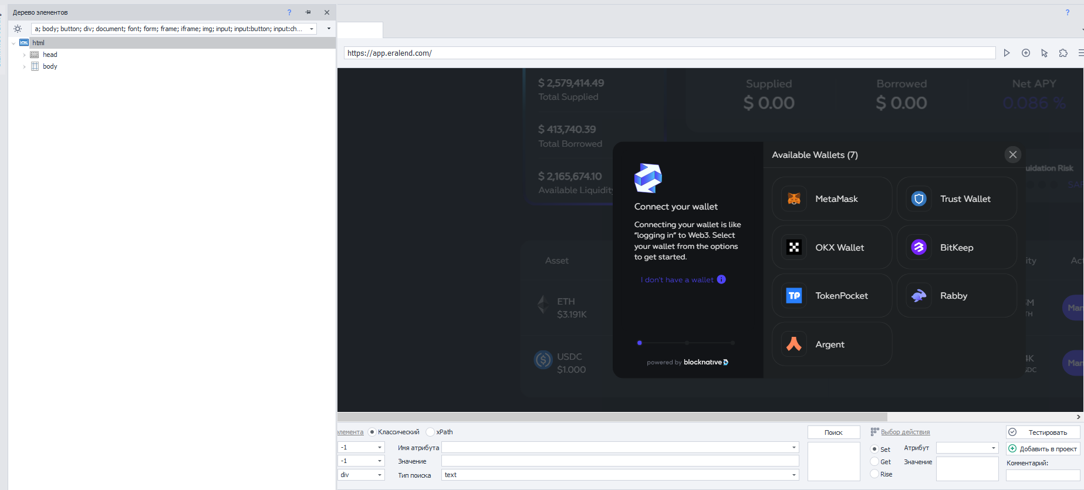Activate the cursor pointer tool icon
The width and height of the screenshot is (1084, 490).
point(1045,53)
